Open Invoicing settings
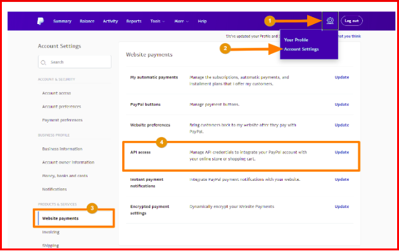The height and width of the screenshot is (251, 399). (51, 232)
